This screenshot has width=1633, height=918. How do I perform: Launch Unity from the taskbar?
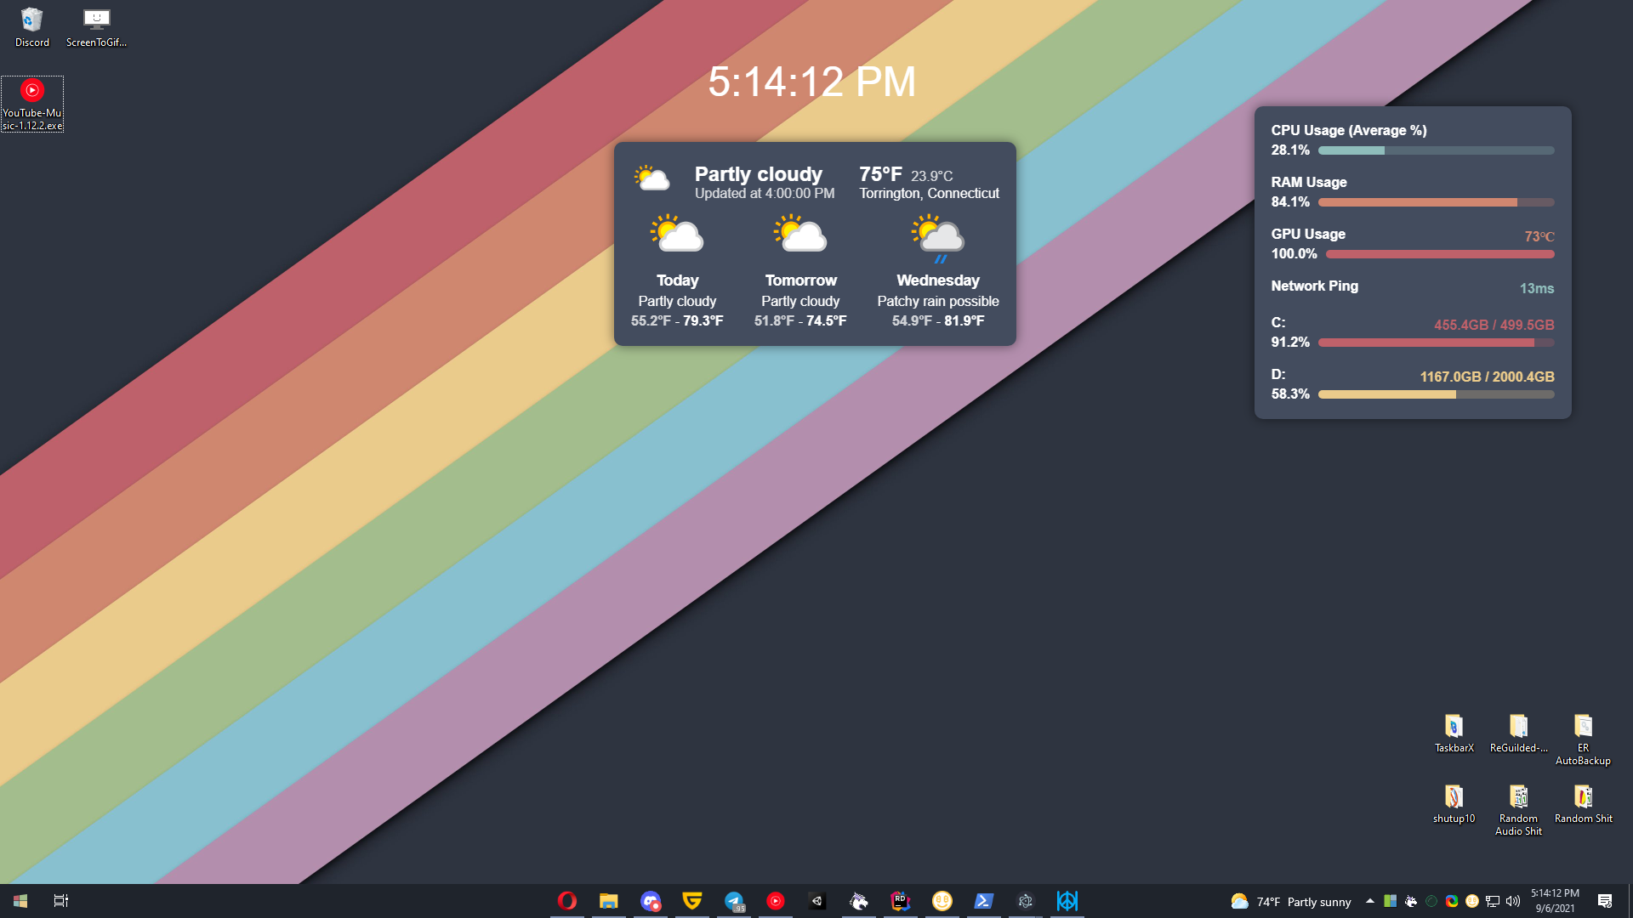(x=817, y=901)
